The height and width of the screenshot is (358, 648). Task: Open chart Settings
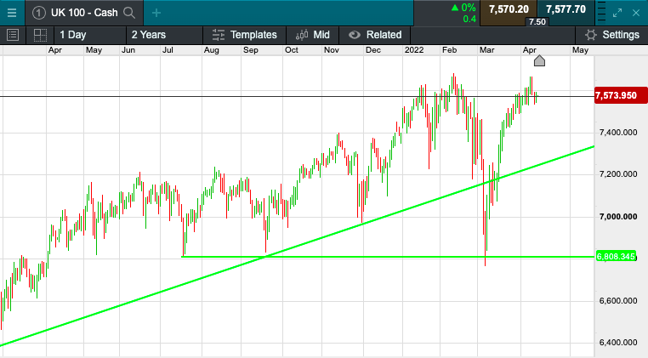coord(612,35)
